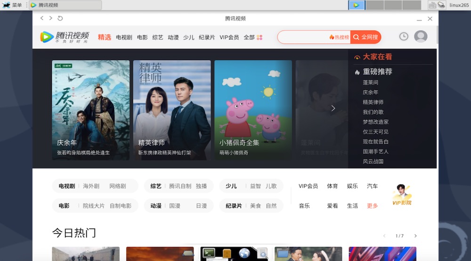Select 梦想改造家 in the recommendation list
The image size is (471, 261).
375,122
